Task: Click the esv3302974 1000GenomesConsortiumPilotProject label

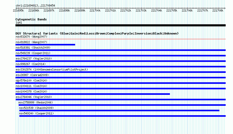Action: click(52, 69)
